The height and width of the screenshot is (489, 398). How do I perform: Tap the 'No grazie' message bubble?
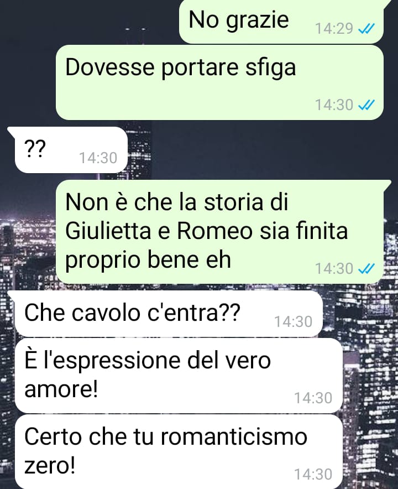point(281,21)
